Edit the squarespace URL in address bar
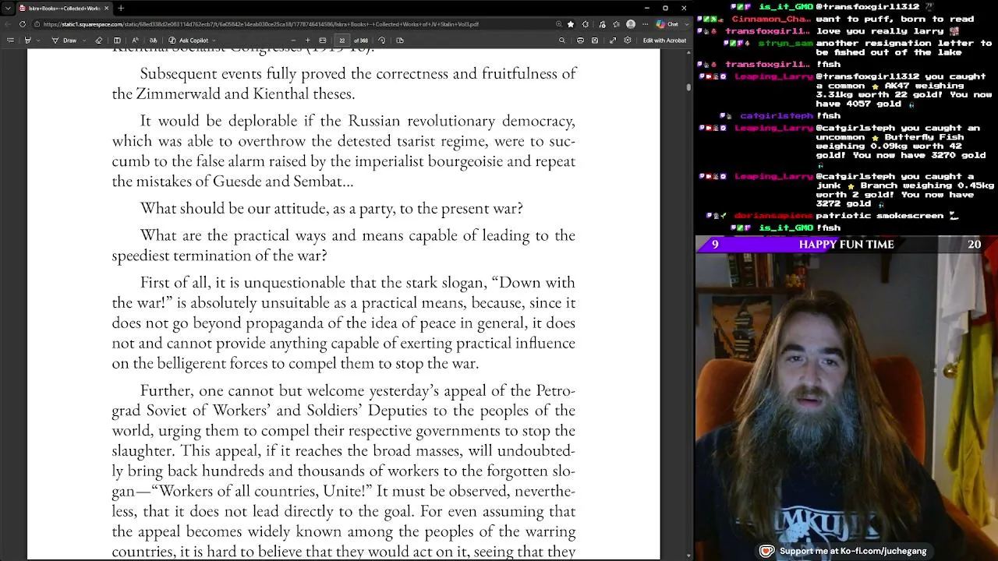This screenshot has height=561, width=998. point(261,24)
